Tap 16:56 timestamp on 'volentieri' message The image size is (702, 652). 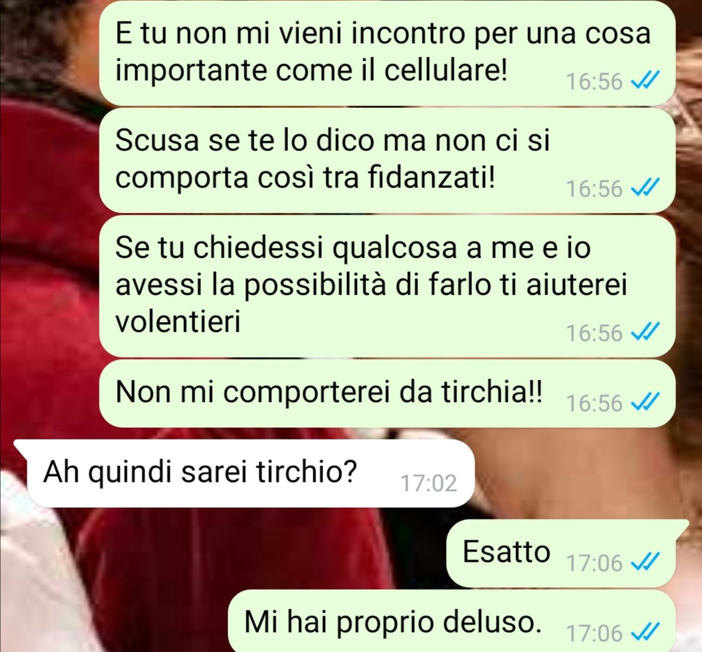pyautogui.click(x=594, y=333)
